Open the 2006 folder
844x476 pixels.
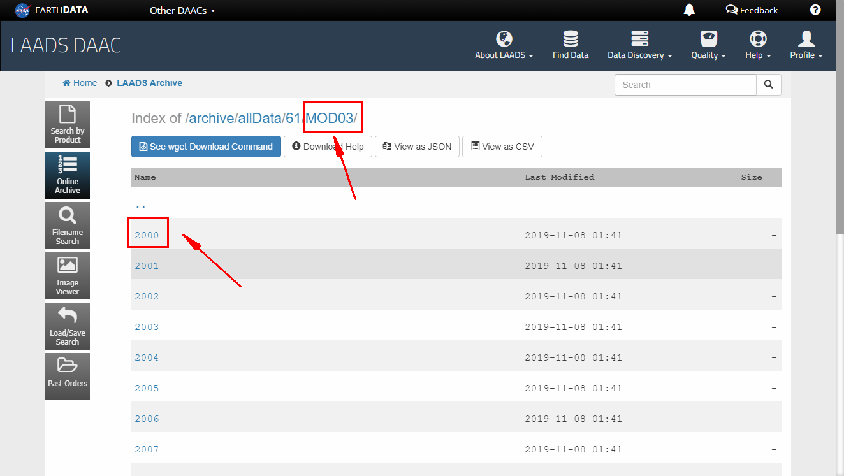coord(147,419)
